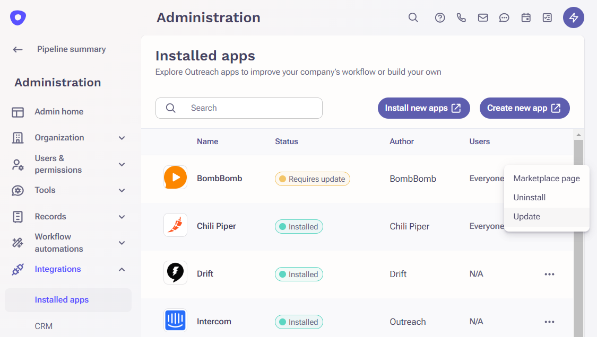597x337 pixels.
Task: Open the Intercom row three-dot menu
Action: [x=549, y=322]
